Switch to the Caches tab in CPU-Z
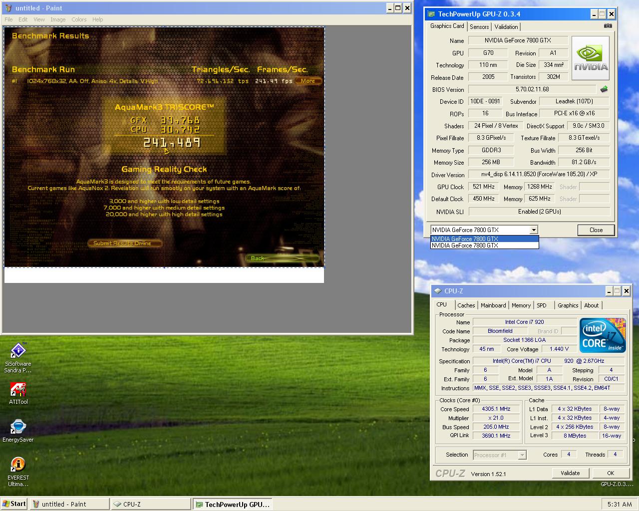Image resolution: width=639 pixels, height=511 pixels. 466,305
